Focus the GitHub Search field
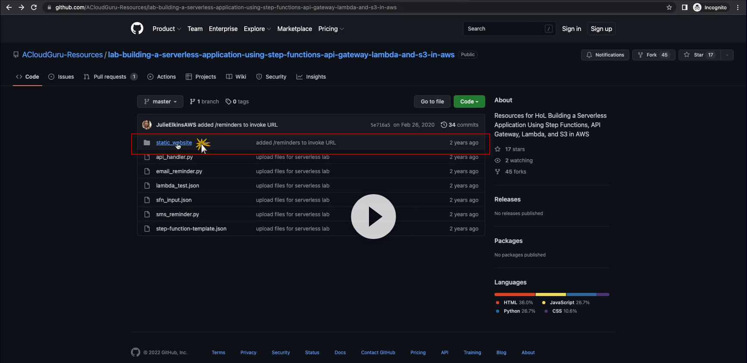Viewport: 747px width, 363px height. (509, 29)
